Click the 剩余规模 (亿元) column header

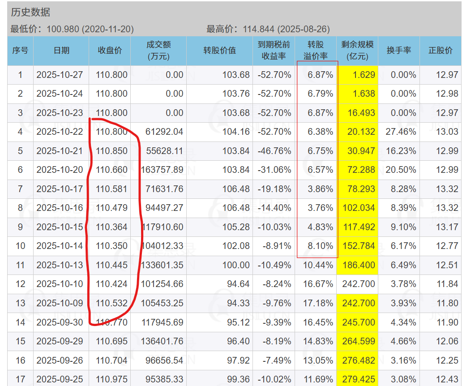tap(357, 51)
